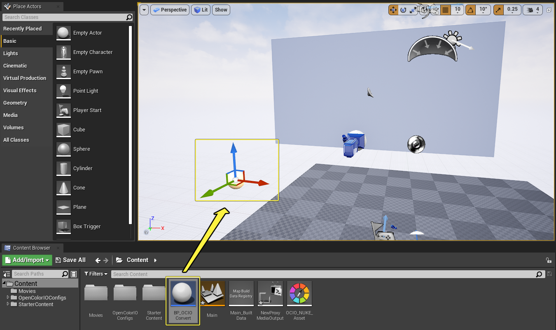Toggle sources panel icon beside Search Paths
The image size is (556, 330).
pyautogui.click(x=7, y=274)
